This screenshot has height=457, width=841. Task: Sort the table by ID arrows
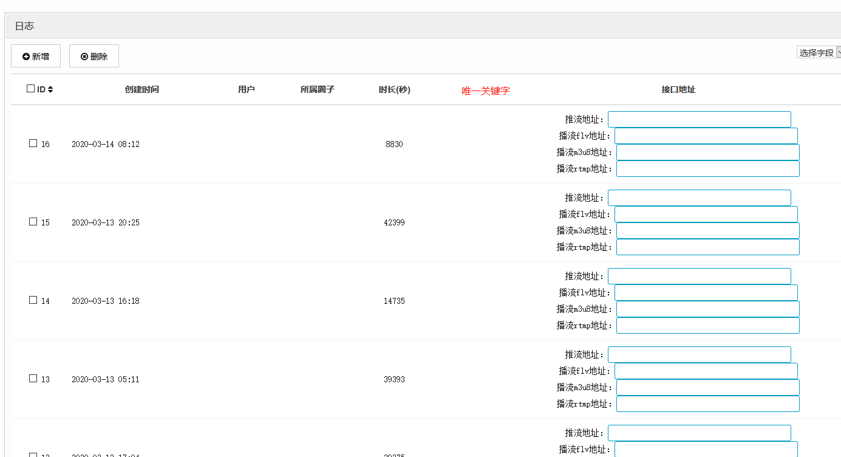click(50, 90)
